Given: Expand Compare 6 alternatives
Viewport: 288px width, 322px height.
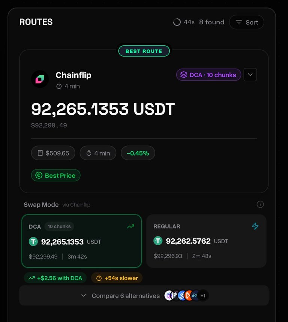Looking at the screenshot, I should point(144,295).
